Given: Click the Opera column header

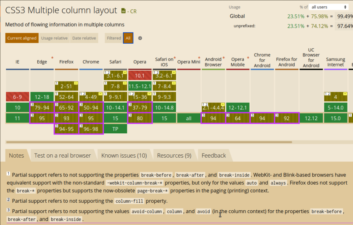Looking at the screenshot, I should (x=140, y=62).
